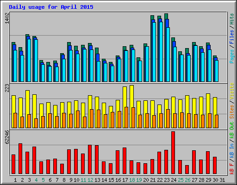Click the yellow visits bar for day 3
Screen dimensions: 237x185
[x=28, y=109]
